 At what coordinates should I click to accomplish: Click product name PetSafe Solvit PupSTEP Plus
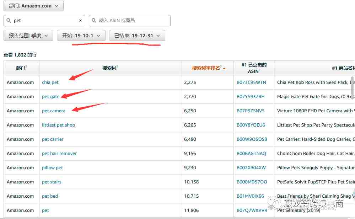316,182
